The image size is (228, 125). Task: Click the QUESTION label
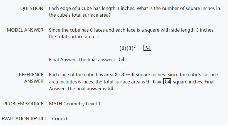click(32, 8)
